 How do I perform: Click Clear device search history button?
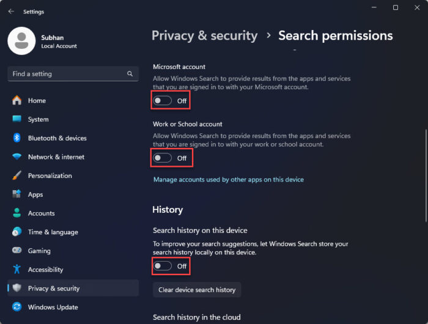(197, 290)
